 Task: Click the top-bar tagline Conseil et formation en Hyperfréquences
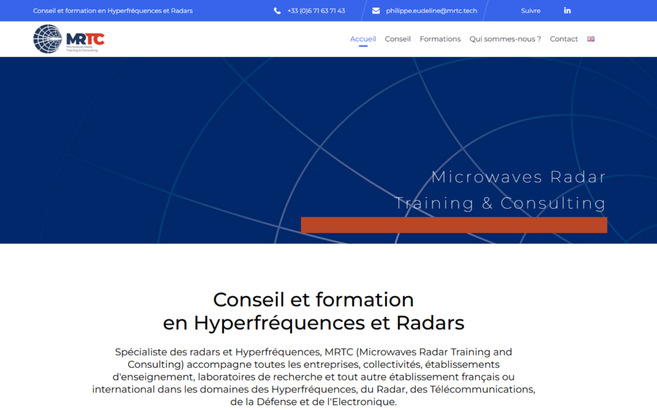point(113,11)
